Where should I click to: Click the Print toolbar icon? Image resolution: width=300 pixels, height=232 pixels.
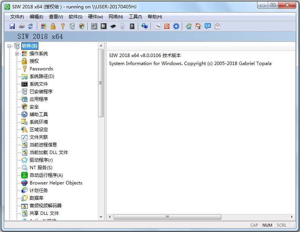coord(22,26)
